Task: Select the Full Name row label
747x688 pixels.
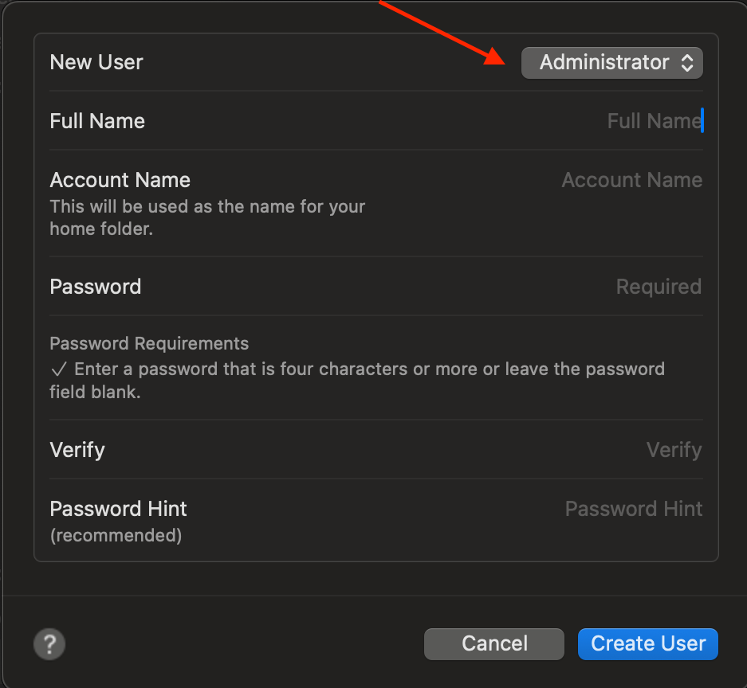Action: point(97,120)
